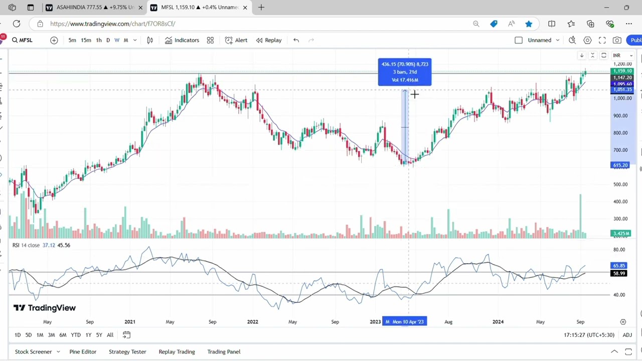Click the browser zoom out magnifier icon
The image size is (642, 361).
[x=476, y=24]
